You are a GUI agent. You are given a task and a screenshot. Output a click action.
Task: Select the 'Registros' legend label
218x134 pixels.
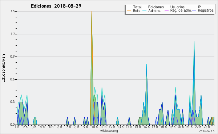[206, 11]
